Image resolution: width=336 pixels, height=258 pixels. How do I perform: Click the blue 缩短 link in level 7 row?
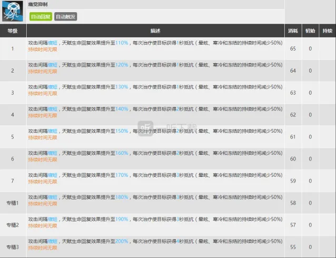tap(53, 175)
